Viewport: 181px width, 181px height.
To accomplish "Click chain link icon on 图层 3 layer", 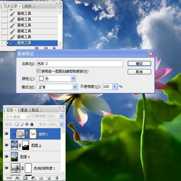I will click(x=20, y=145).
